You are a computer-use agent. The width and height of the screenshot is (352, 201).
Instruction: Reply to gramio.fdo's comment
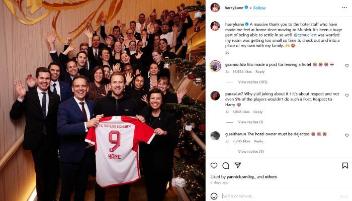260,72
